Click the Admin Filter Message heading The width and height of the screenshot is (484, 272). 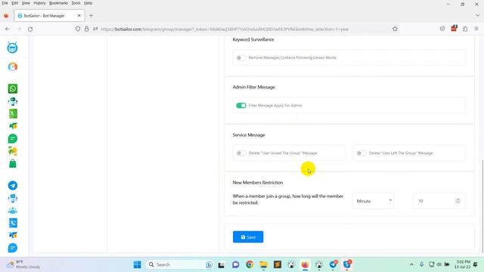pos(254,88)
